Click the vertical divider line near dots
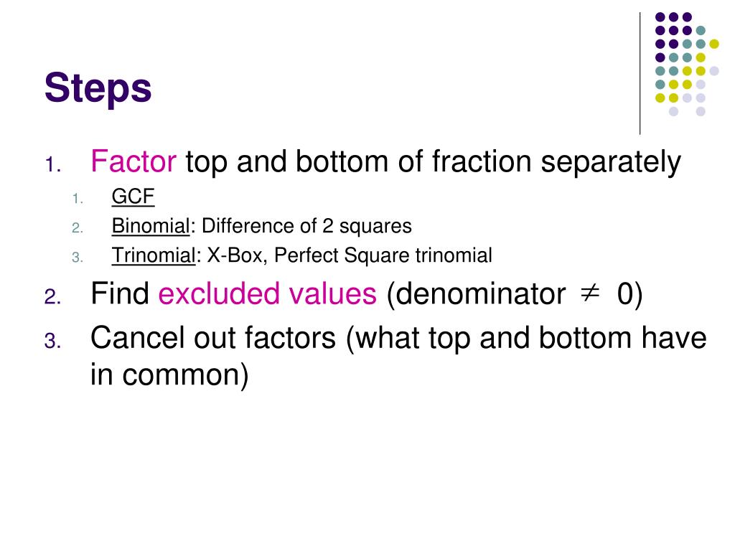The height and width of the screenshot is (551, 735). click(640, 74)
